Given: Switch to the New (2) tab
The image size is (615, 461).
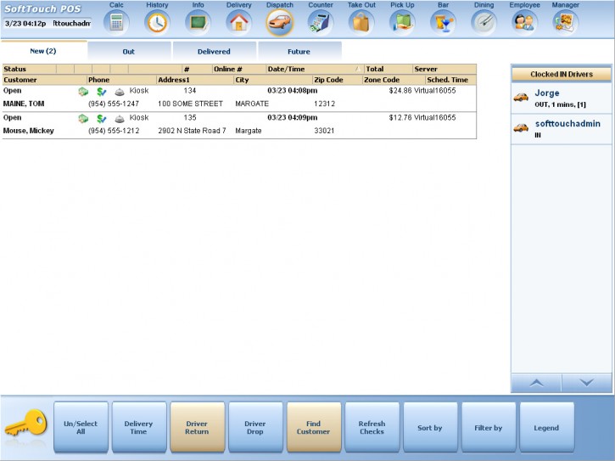Looking at the screenshot, I should tap(43, 51).
